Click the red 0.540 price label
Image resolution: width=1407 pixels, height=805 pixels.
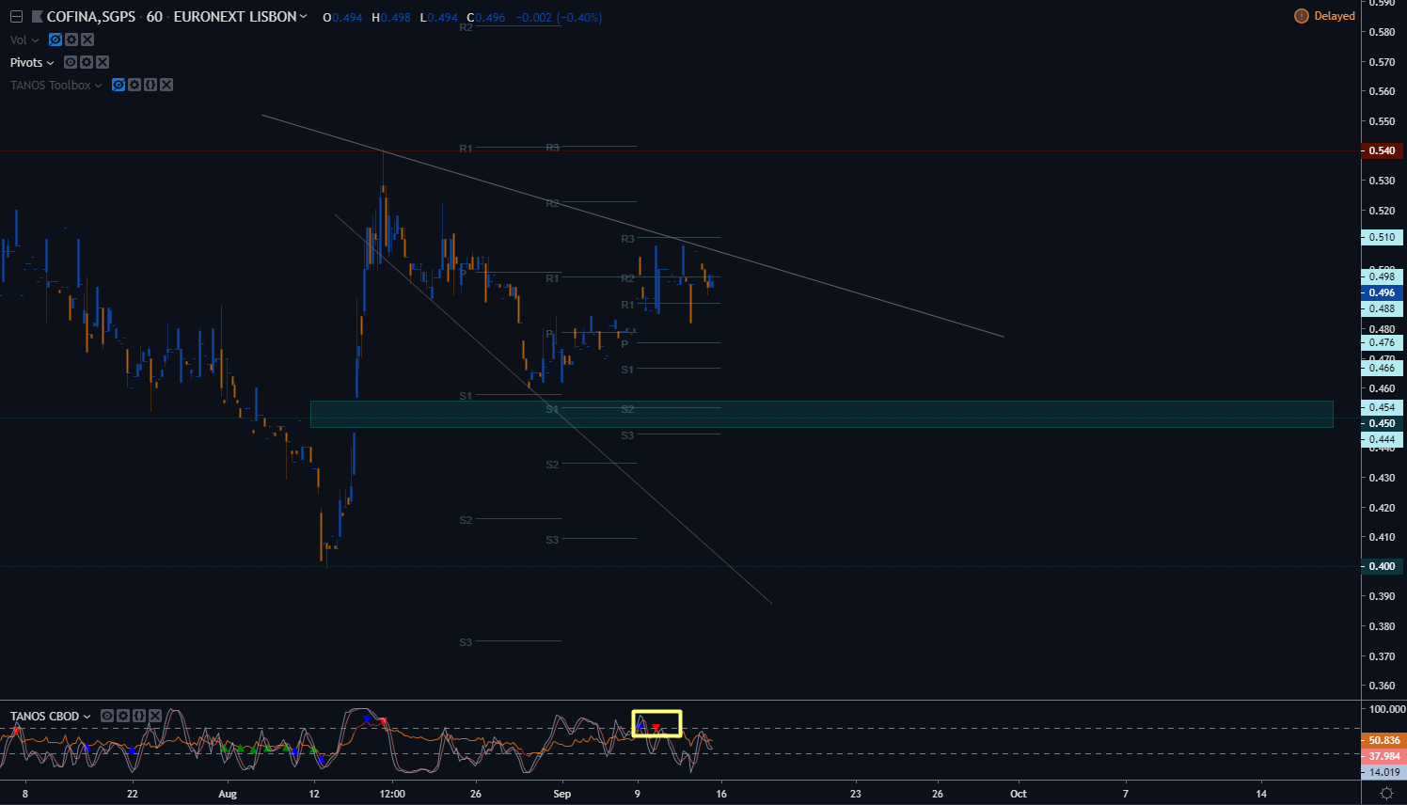coord(1382,150)
